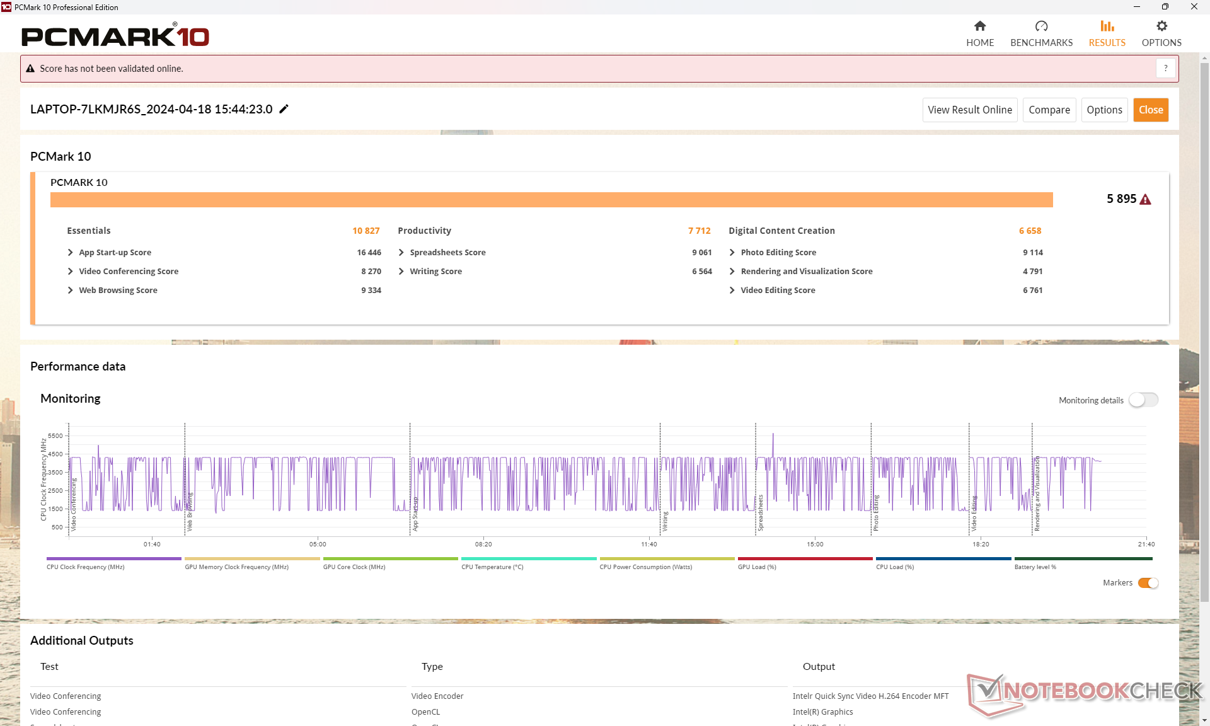Expand the Spreadsheets Score row
Screen dimensions: 1210x726
[401, 253]
